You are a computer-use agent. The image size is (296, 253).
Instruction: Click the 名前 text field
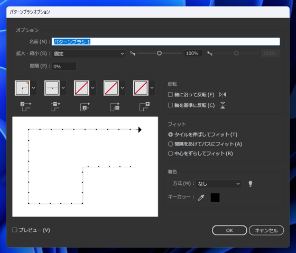[166, 42]
